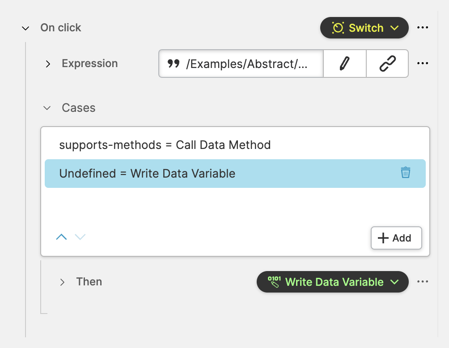Click the Switch icon in the pill button
449x348 pixels.
pos(338,28)
